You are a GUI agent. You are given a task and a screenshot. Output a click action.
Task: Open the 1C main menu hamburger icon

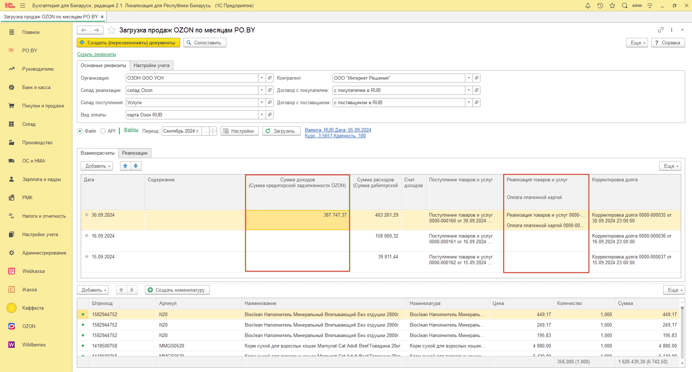pyautogui.click(x=23, y=5)
